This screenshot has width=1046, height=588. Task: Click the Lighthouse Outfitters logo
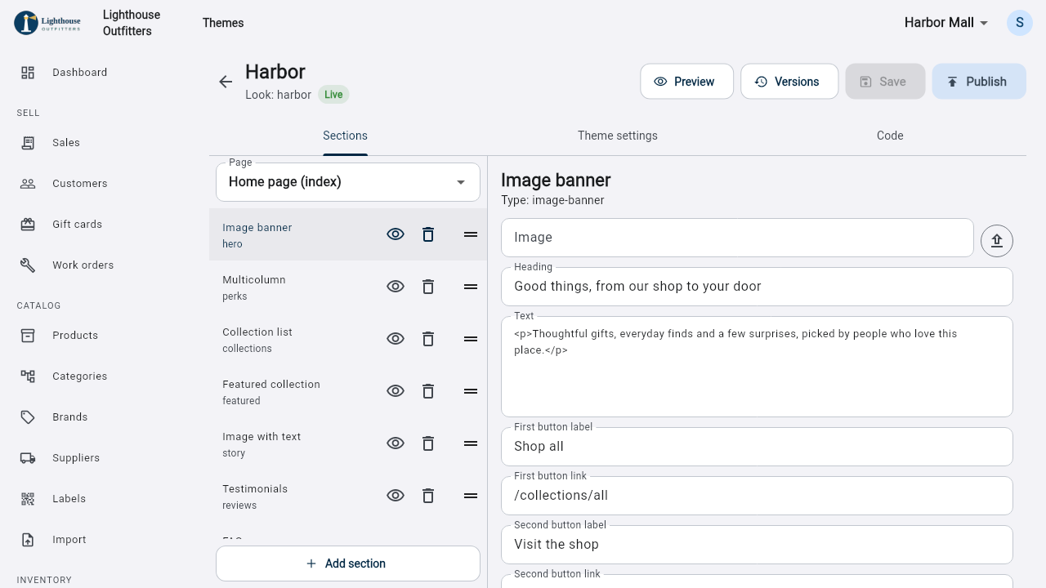click(48, 23)
